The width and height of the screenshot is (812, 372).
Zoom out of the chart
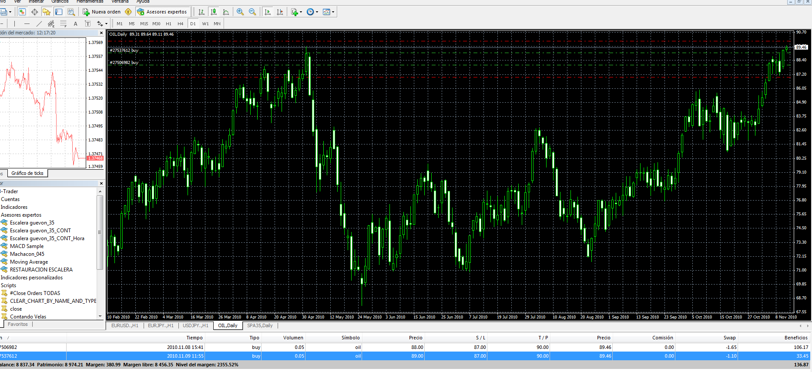point(252,12)
